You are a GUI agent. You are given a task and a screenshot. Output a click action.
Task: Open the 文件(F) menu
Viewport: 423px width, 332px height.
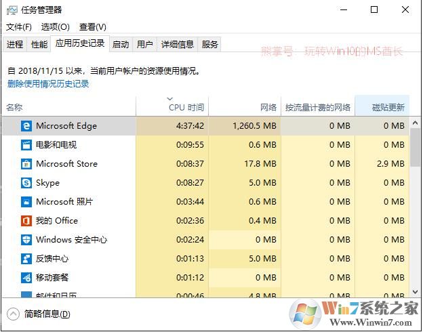click(x=19, y=26)
